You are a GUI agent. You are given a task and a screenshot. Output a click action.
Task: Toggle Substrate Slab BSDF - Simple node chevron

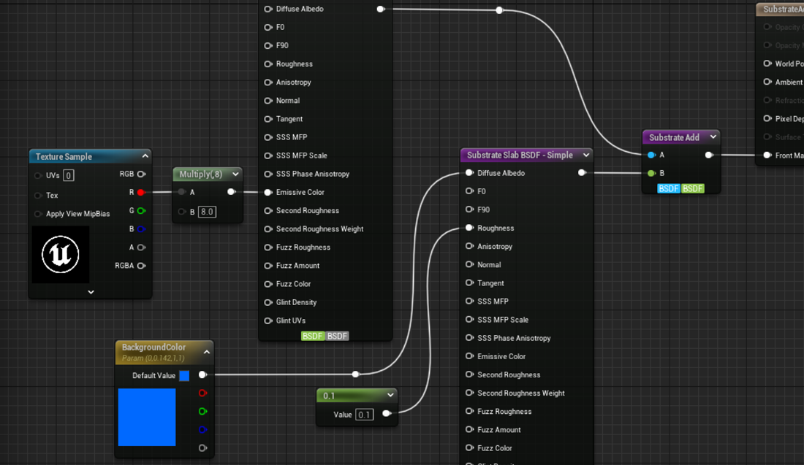[586, 155]
